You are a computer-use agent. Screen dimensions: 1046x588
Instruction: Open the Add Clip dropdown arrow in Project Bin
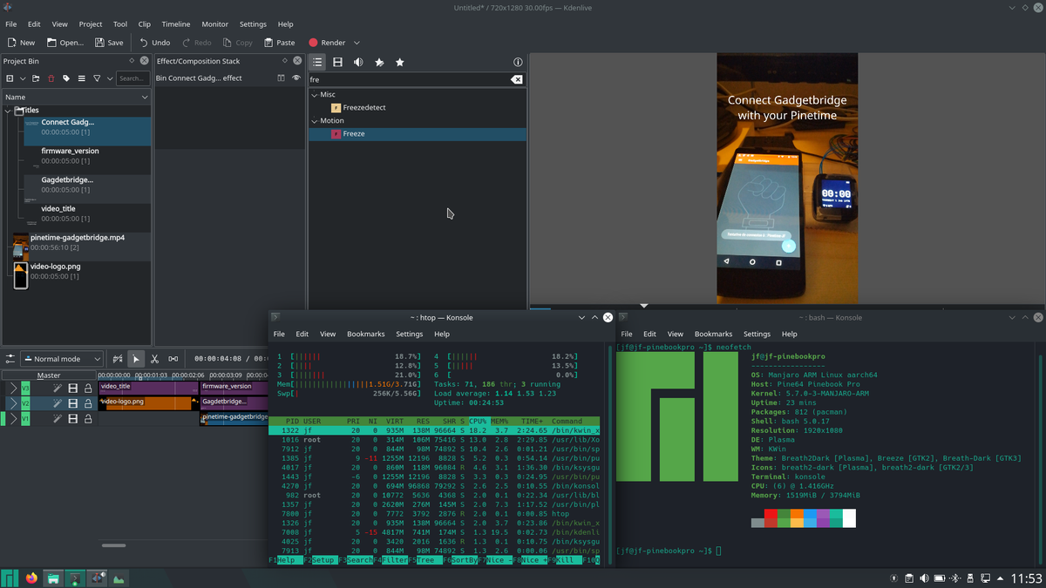[23, 78]
